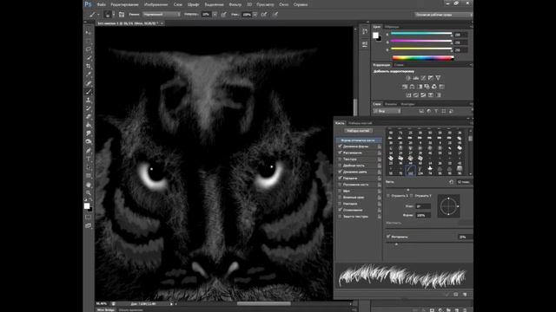Enable Двойная кисть checkbox

(340, 166)
